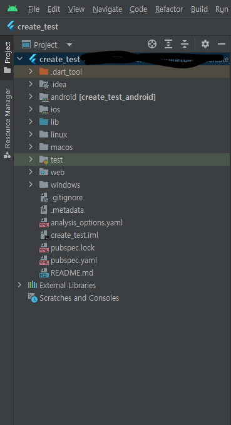This screenshot has width=231, height=425.
Task: Select the .gitignore file name
Action: (67, 198)
